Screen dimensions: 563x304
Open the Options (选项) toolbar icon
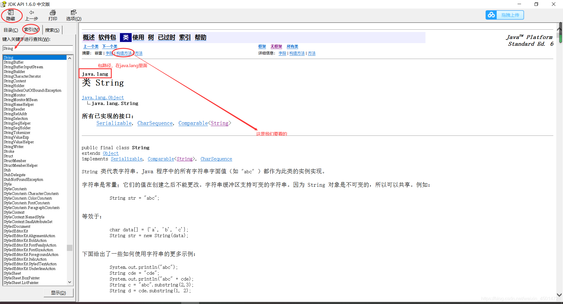(74, 15)
